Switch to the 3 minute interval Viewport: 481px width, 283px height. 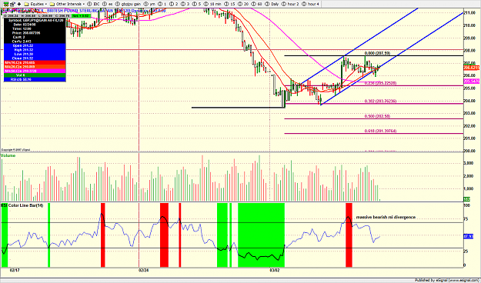point(185,4)
